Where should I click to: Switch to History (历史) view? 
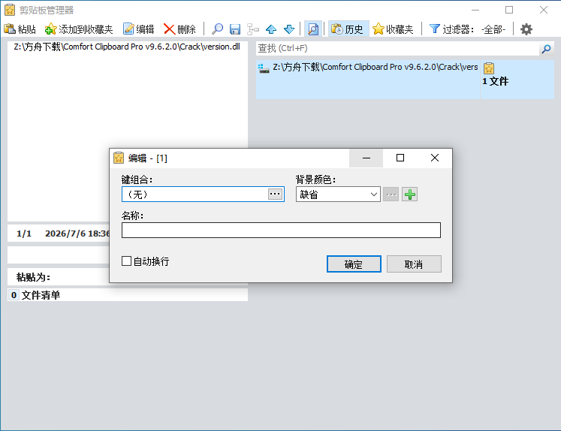pos(348,29)
